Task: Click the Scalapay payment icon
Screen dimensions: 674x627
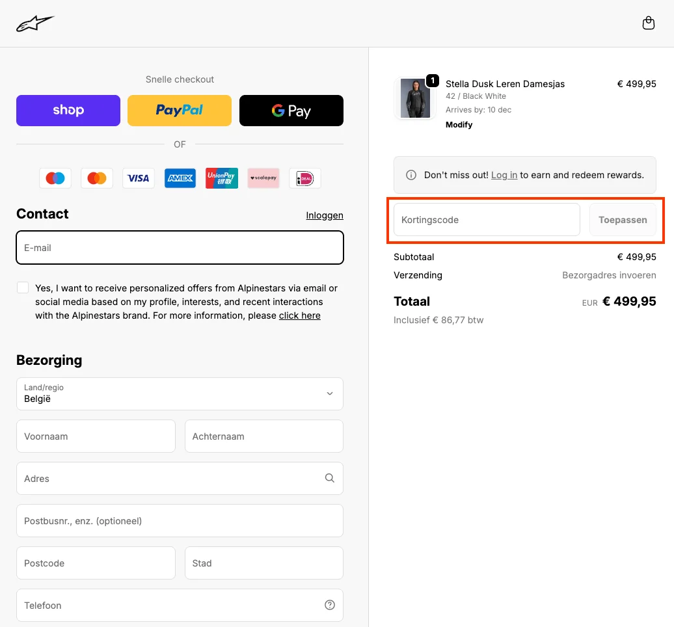Action: point(263,178)
